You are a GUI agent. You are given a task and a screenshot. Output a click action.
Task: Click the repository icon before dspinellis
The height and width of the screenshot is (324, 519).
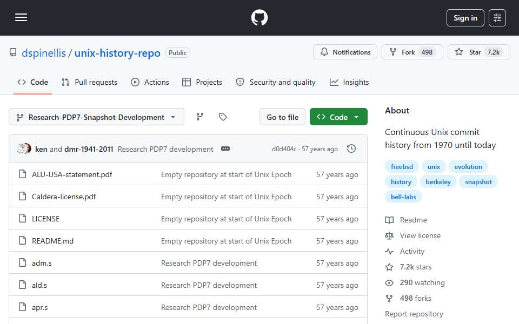[x=13, y=52]
